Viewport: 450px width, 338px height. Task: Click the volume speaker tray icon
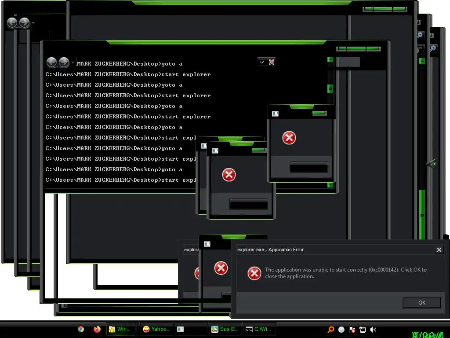point(373,330)
